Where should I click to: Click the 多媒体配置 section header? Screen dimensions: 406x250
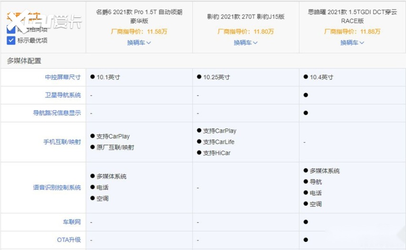click(x=24, y=61)
